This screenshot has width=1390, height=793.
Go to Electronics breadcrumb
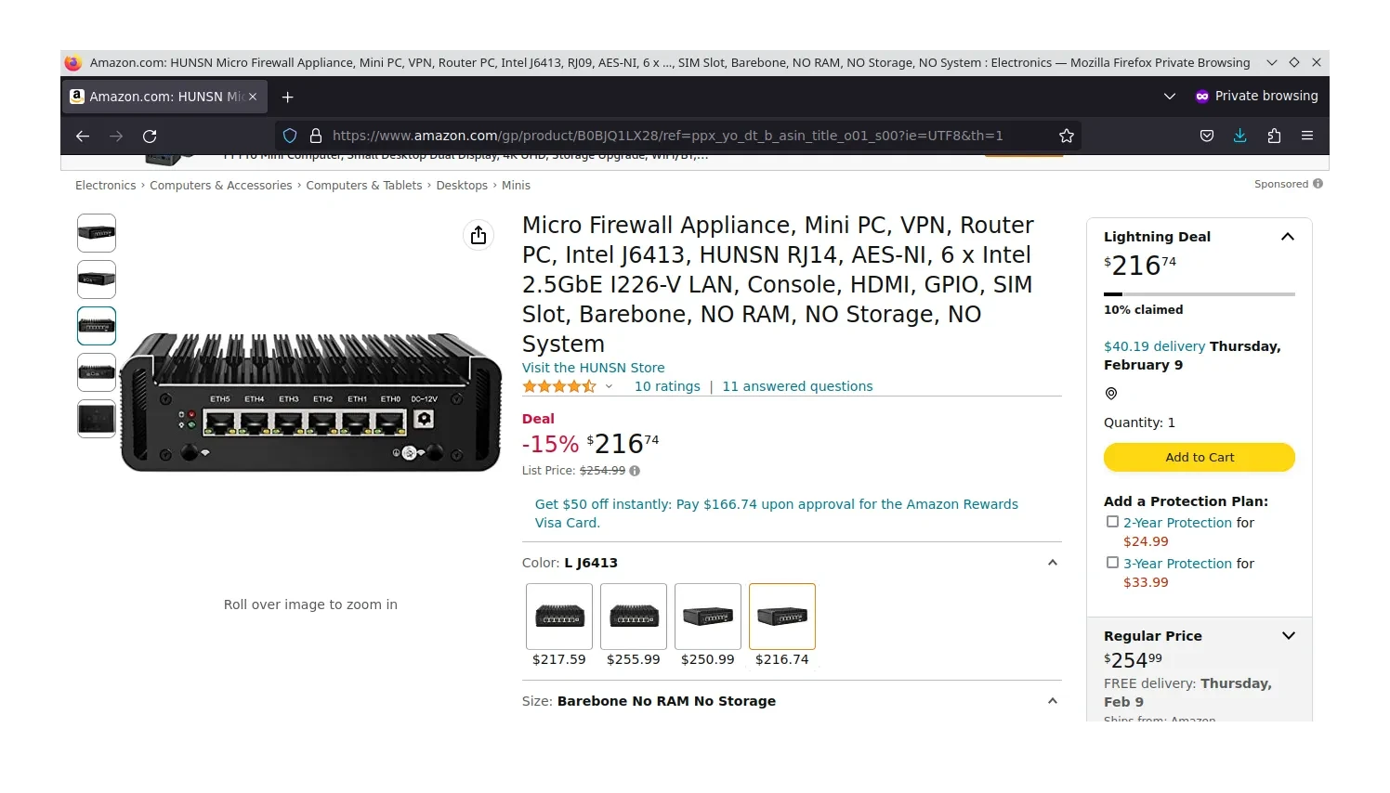click(x=105, y=186)
